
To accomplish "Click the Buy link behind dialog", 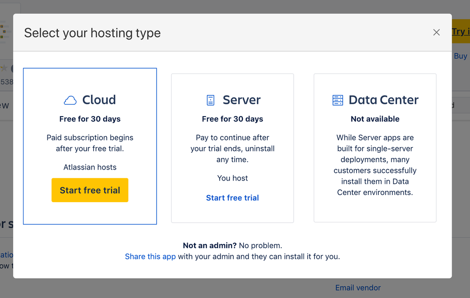I will pyautogui.click(x=461, y=56).
